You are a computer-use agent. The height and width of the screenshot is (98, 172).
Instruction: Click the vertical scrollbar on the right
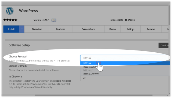[169, 15]
